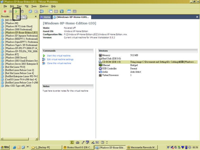Select [MS-DOS] in Favorites

10,20
